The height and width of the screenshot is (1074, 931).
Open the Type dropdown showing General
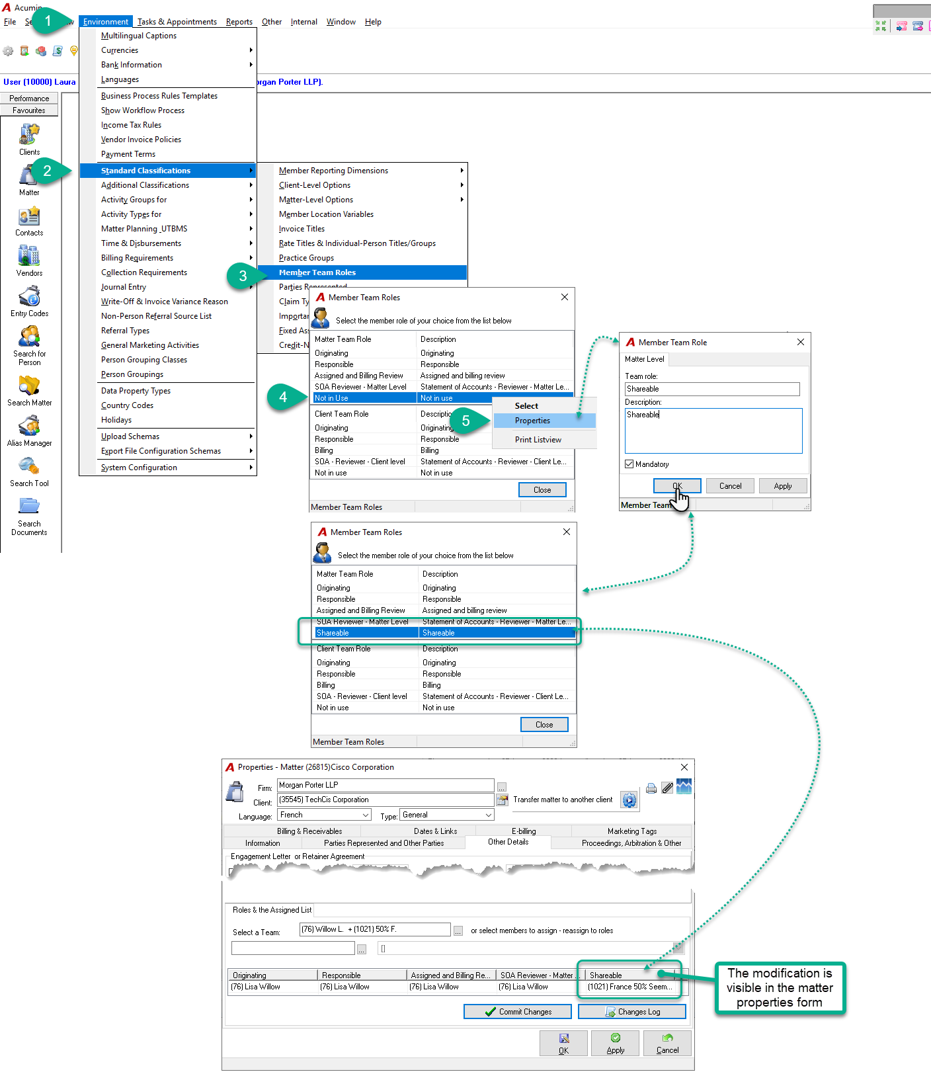tap(448, 815)
